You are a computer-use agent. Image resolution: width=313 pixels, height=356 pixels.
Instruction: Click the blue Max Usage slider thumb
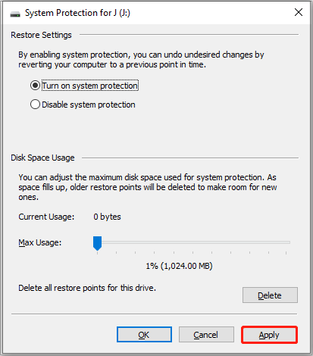coord(97,243)
